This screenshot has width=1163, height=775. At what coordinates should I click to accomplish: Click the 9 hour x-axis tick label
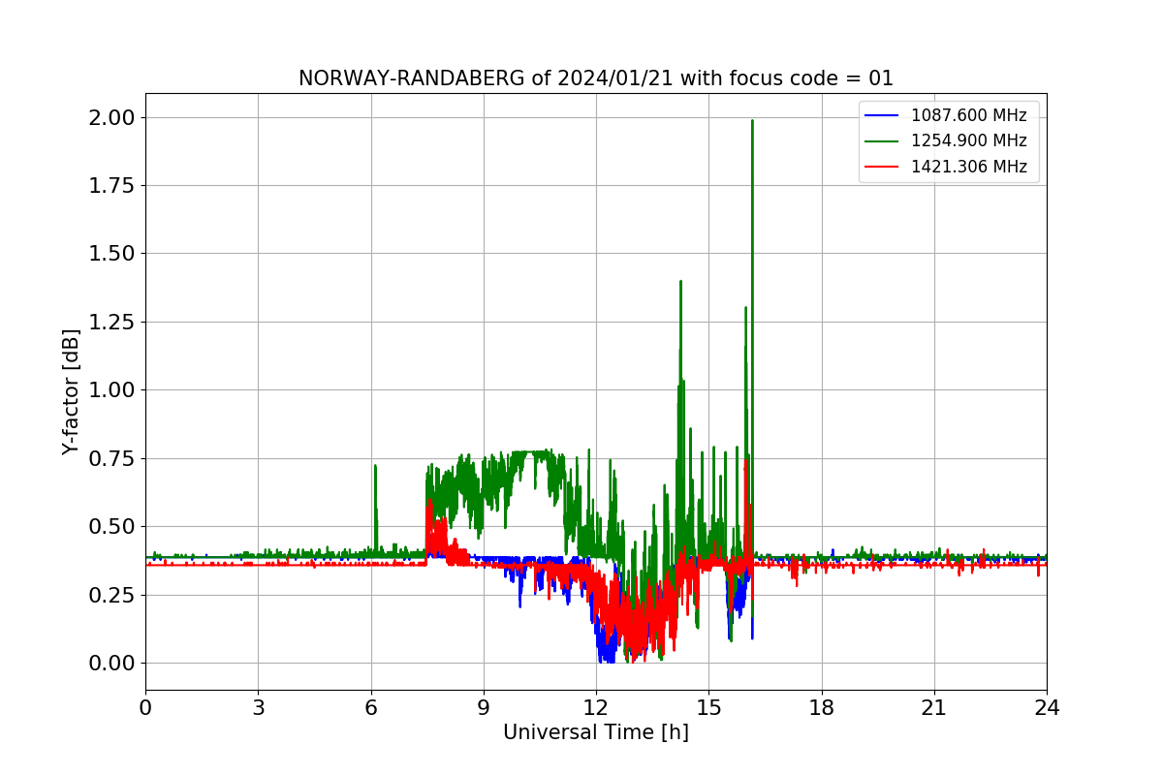pyautogui.click(x=484, y=708)
